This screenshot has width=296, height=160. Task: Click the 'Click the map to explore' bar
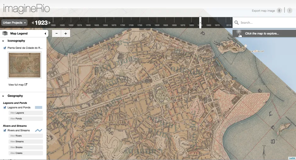(264, 34)
